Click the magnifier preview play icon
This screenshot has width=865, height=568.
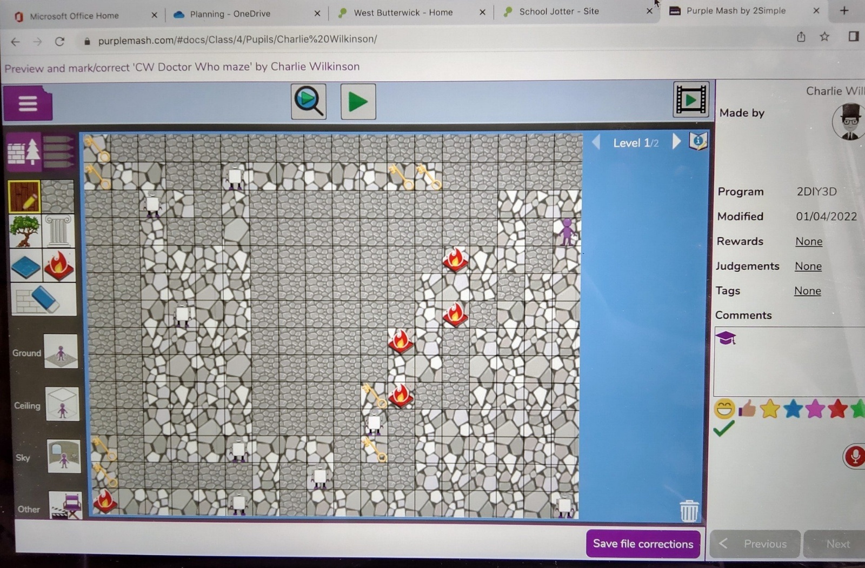coord(309,102)
